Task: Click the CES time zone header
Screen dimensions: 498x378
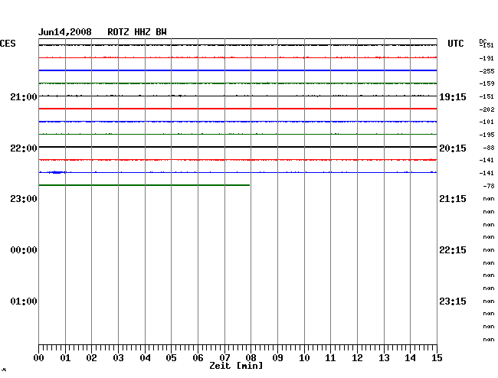Action: coord(8,44)
